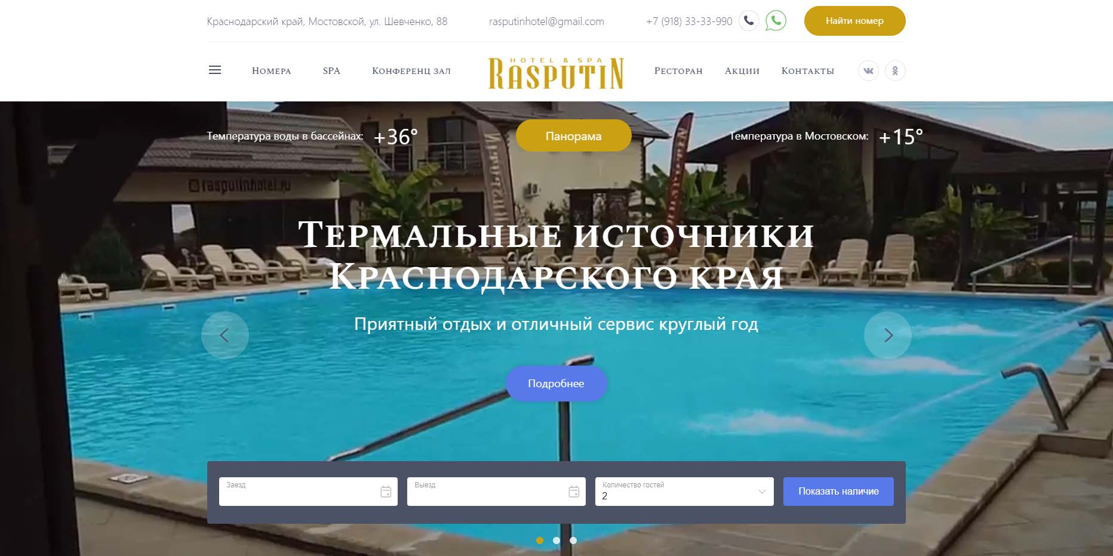Open calendar icon in Выезд field
This screenshot has height=556, width=1113.
(x=574, y=492)
